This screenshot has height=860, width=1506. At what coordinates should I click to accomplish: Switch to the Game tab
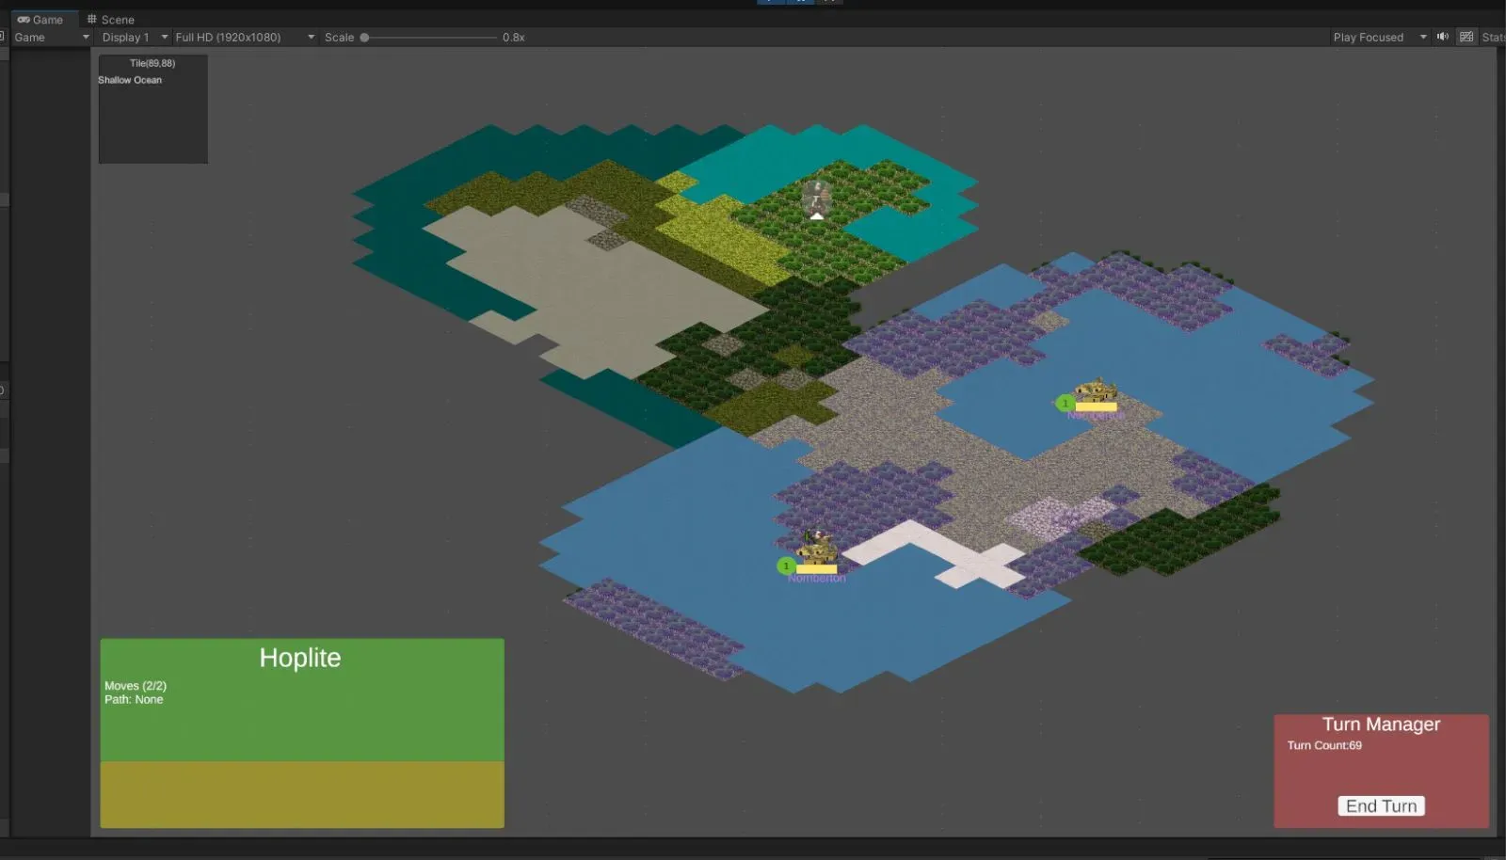40,19
